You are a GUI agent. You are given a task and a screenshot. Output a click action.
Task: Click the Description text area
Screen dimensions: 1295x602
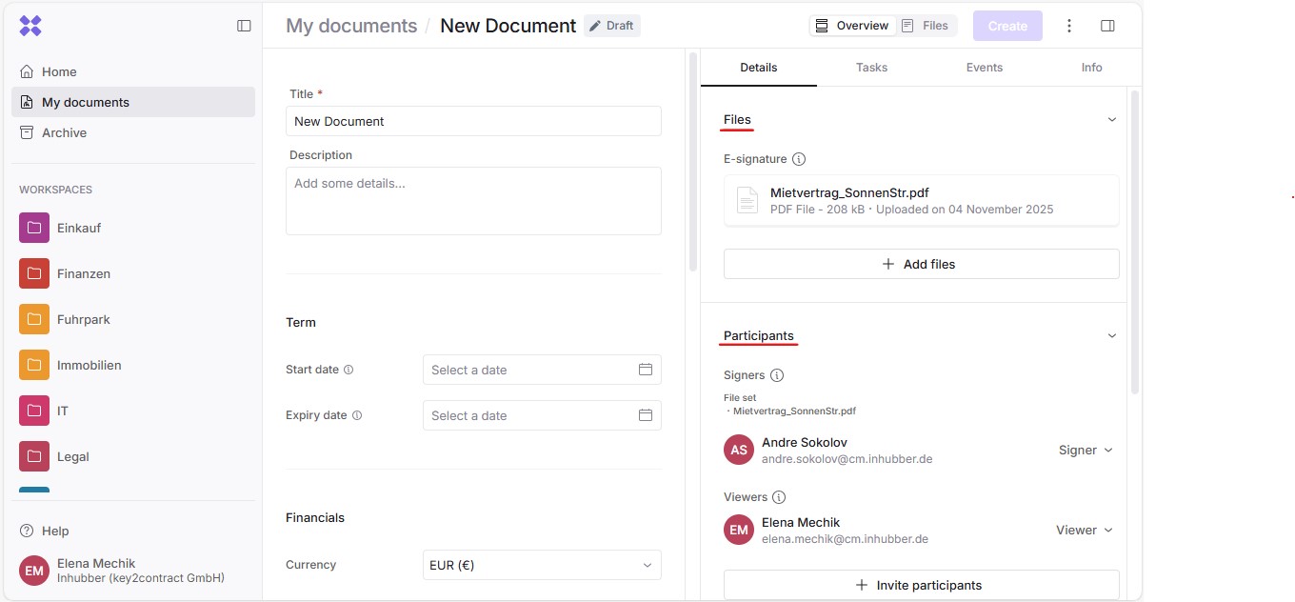pos(473,201)
